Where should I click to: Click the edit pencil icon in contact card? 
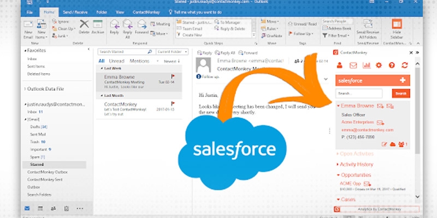pyautogui.click(x=385, y=144)
